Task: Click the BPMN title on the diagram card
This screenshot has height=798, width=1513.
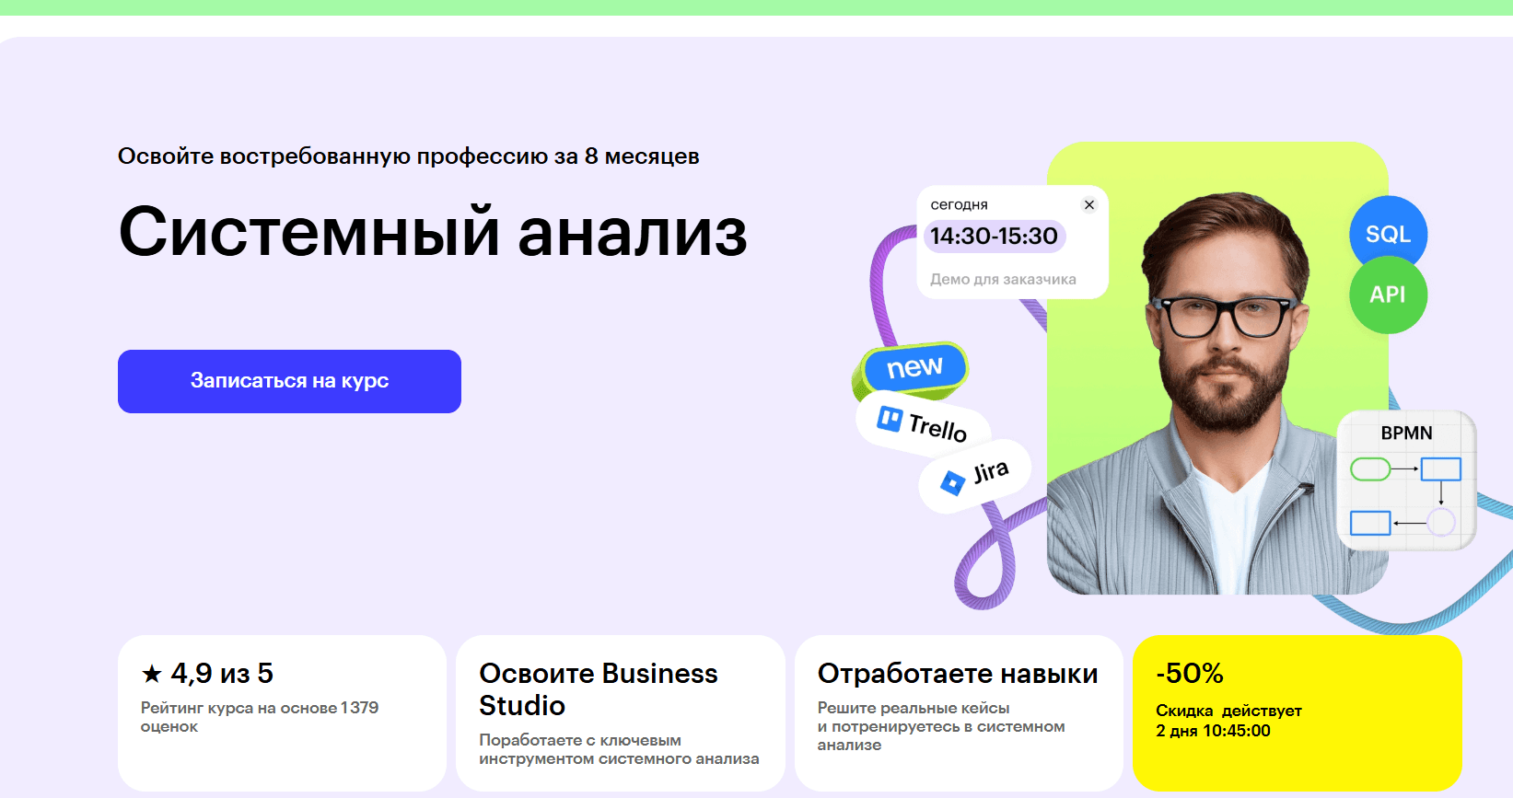Action: (1406, 433)
